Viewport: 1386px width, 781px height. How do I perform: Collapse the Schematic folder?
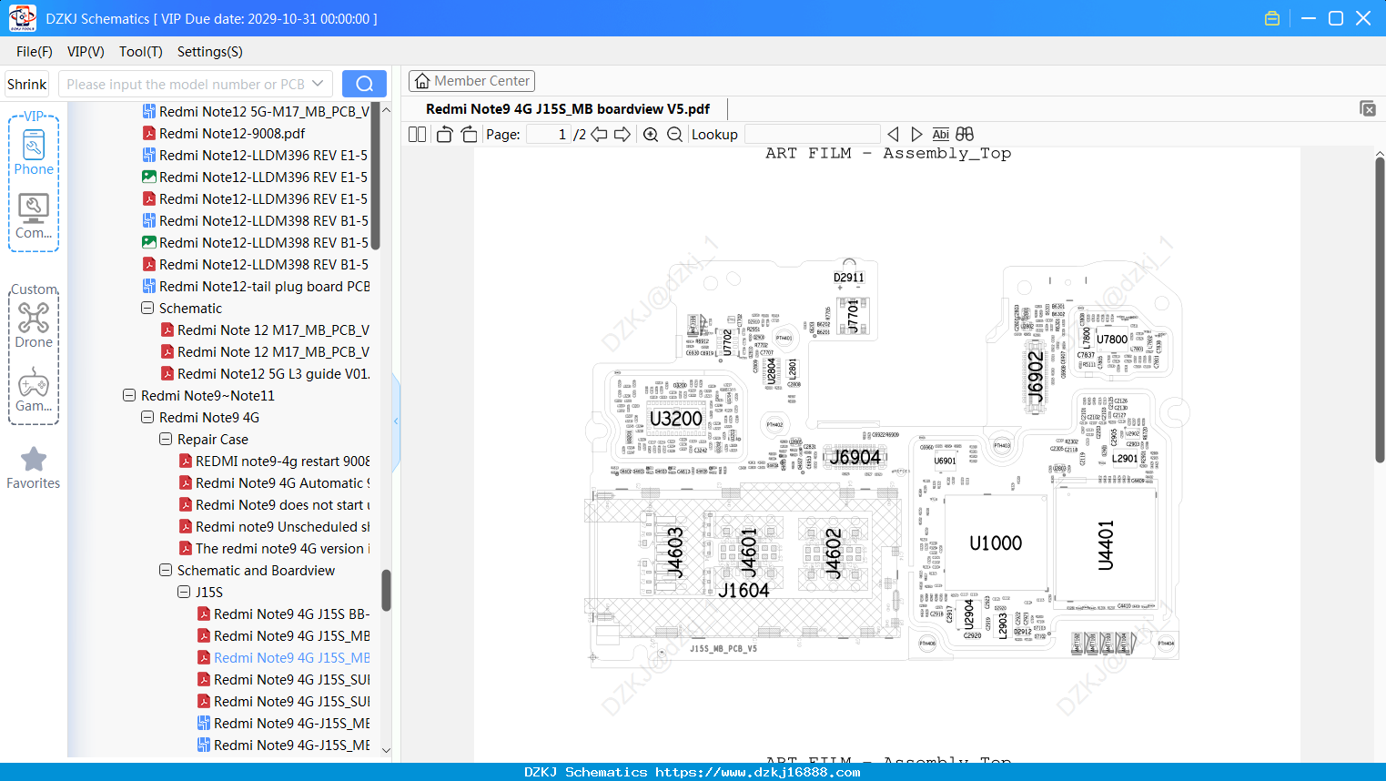[147, 308]
